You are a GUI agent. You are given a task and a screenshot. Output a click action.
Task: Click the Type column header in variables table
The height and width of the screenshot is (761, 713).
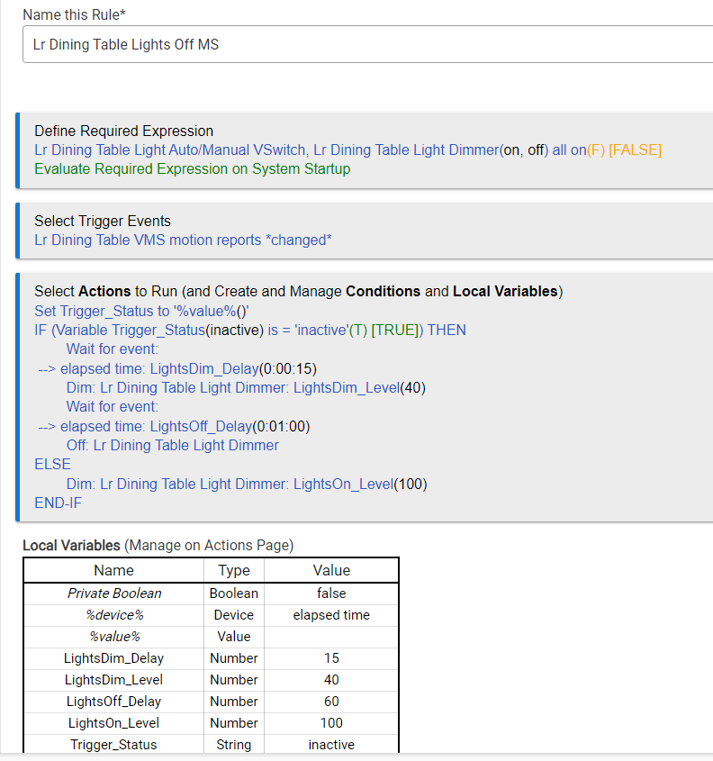point(234,570)
